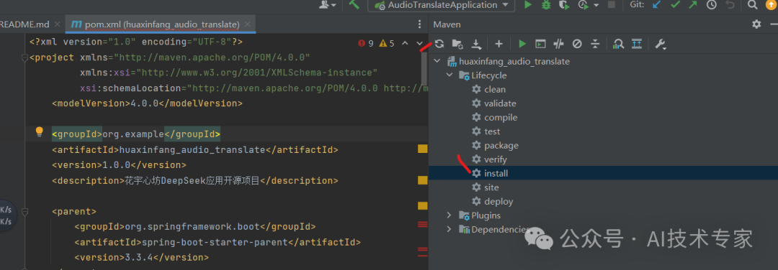Click spring-boot-starter-parent text in editor
This screenshot has width=778, height=270.
[x=215, y=242]
